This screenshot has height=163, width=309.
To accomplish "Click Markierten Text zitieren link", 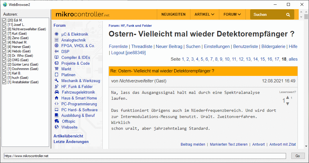I will coord(229,144).
